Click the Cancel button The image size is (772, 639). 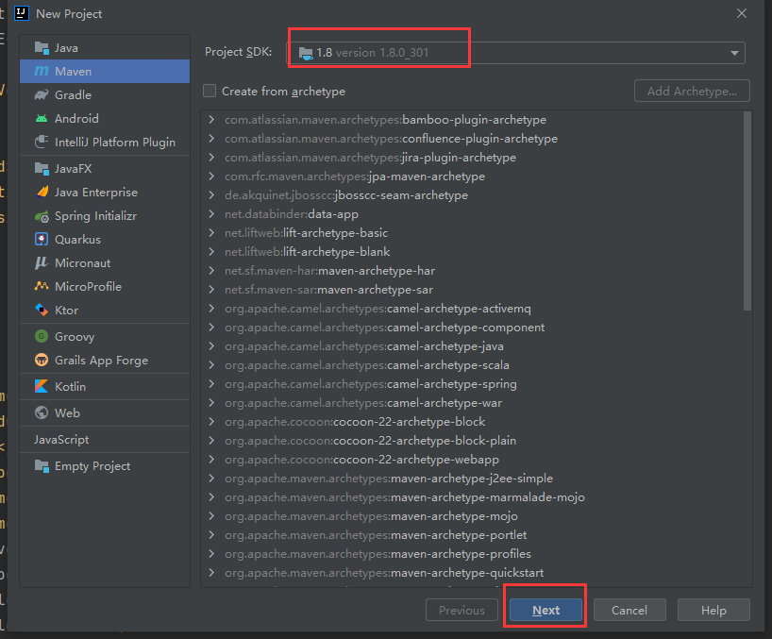click(629, 610)
